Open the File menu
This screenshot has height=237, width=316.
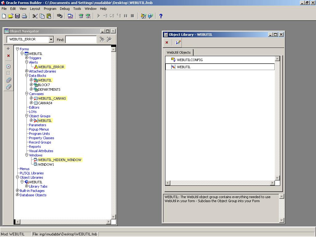(x=4, y=9)
